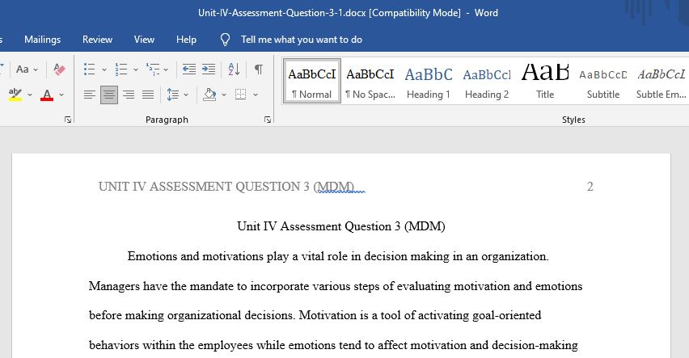Open the View tab
The width and height of the screenshot is (689, 358).
[144, 40]
